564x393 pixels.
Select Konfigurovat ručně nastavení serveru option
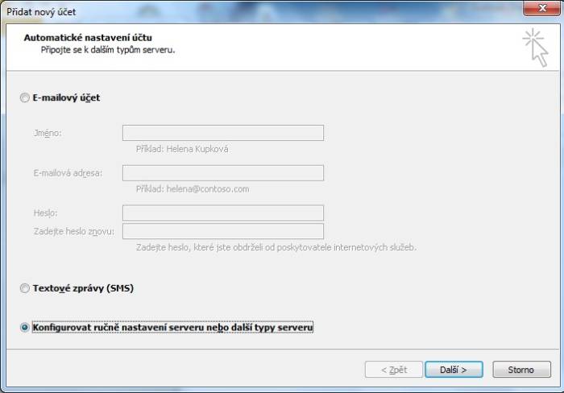tap(25, 328)
